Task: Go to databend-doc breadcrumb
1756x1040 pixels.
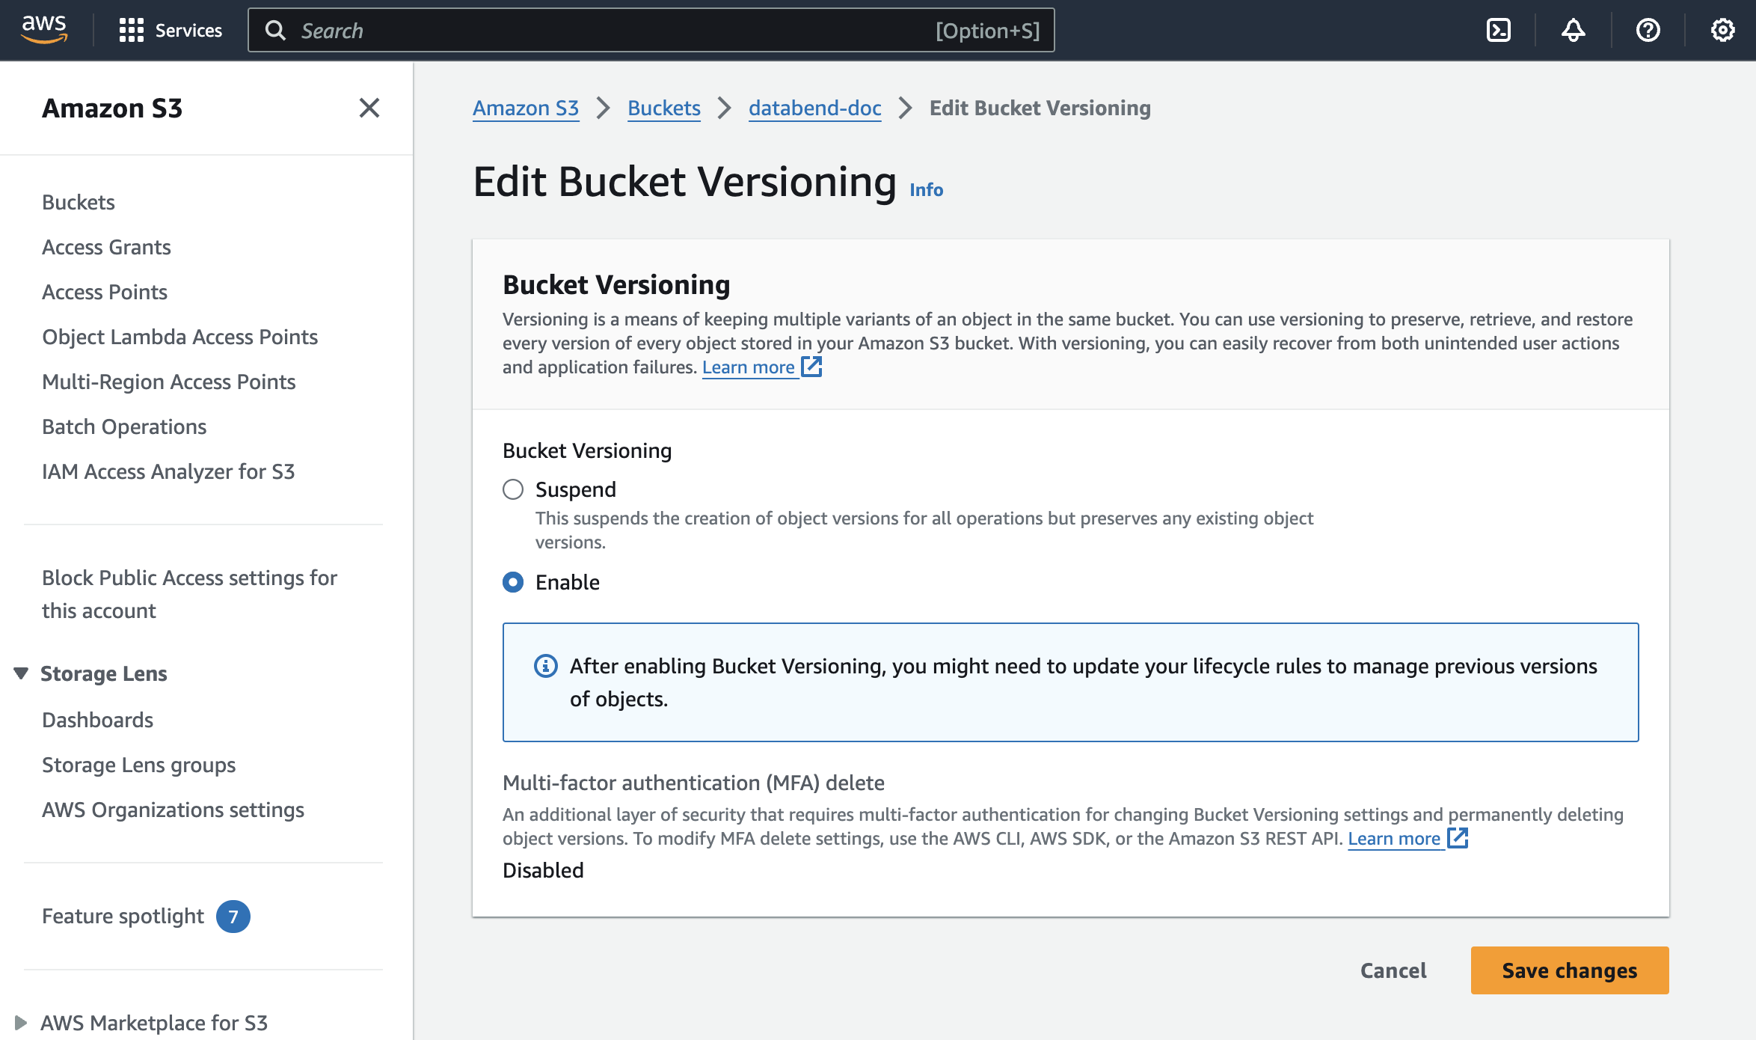Action: (814, 108)
